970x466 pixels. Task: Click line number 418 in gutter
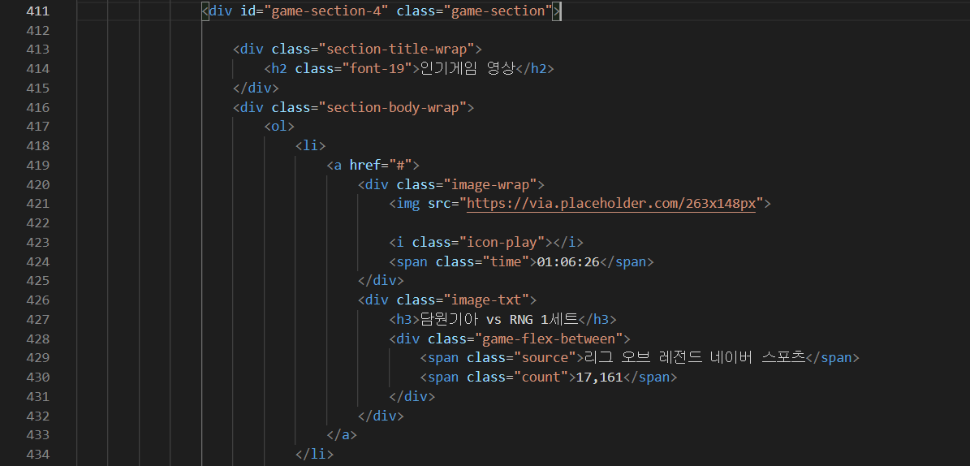(38, 145)
